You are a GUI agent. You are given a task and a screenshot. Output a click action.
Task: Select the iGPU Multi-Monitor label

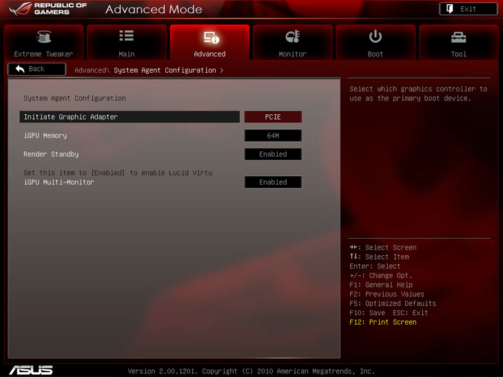[59, 182]
